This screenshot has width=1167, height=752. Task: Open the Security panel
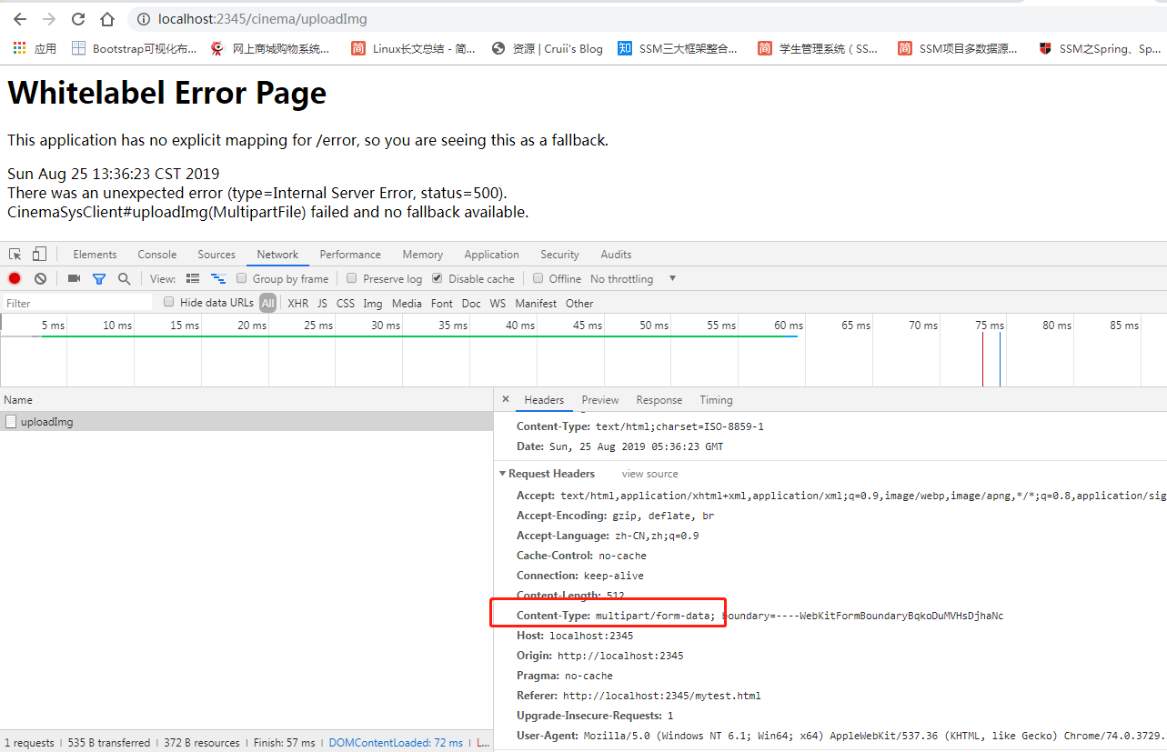click(559, 255)
